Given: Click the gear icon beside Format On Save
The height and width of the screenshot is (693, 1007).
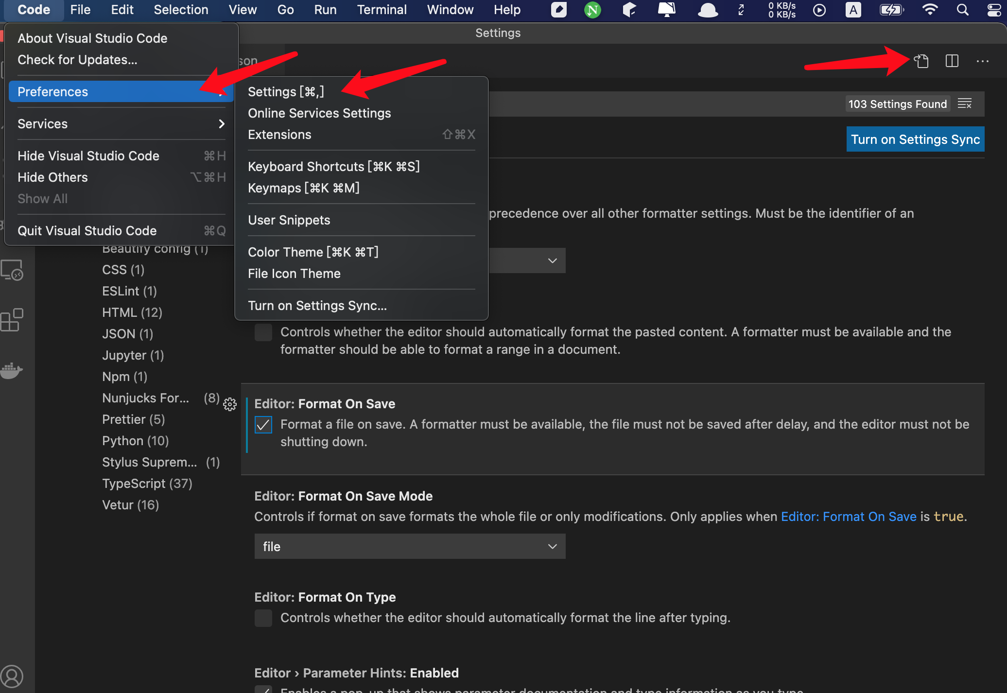Looking at the screenshot, I should click(x=230, y=404).
